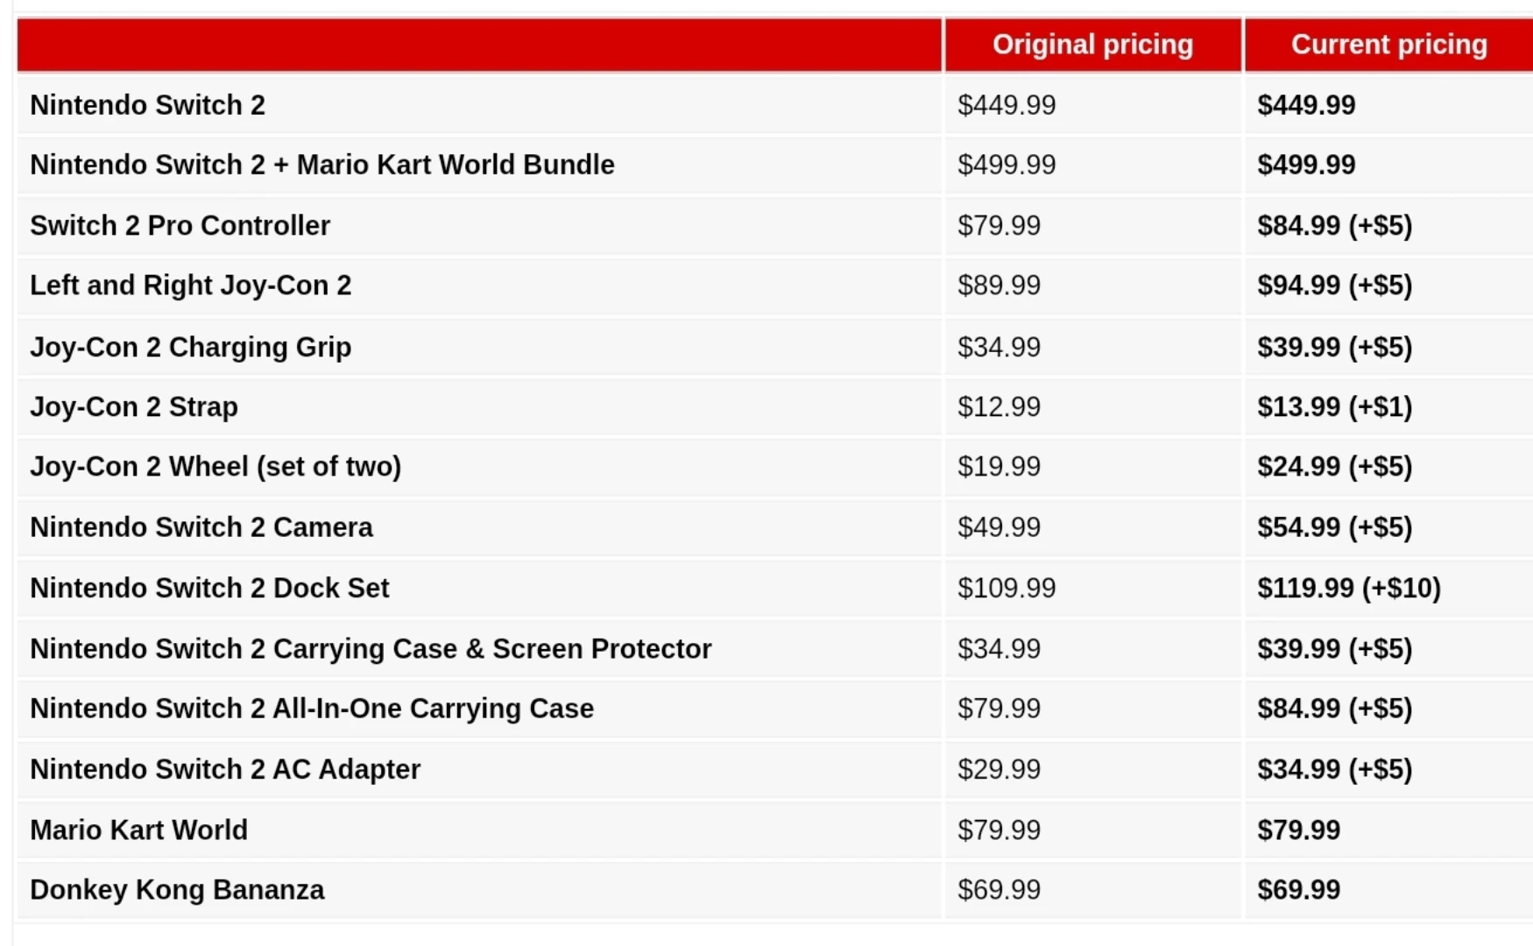The width and height of the screenshot is (1533, 946).
Task: Click the Donkey Kong Bananza product name
Action: coord(177,890)
